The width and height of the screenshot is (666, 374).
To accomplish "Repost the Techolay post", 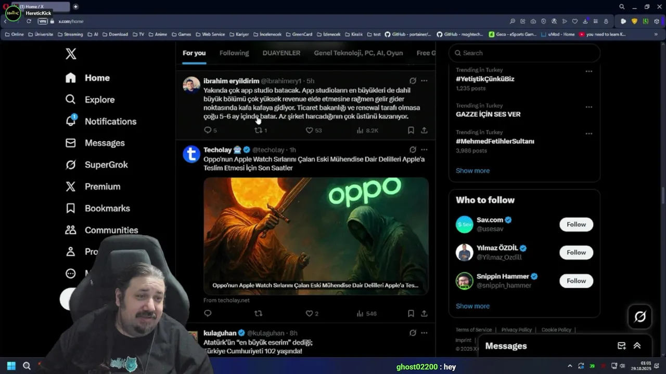I will click(x=258, y=313).
